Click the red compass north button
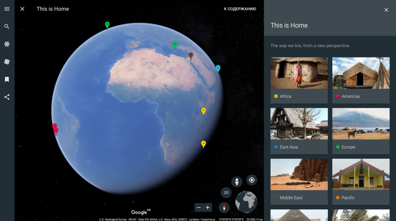 tap(224, 207)
